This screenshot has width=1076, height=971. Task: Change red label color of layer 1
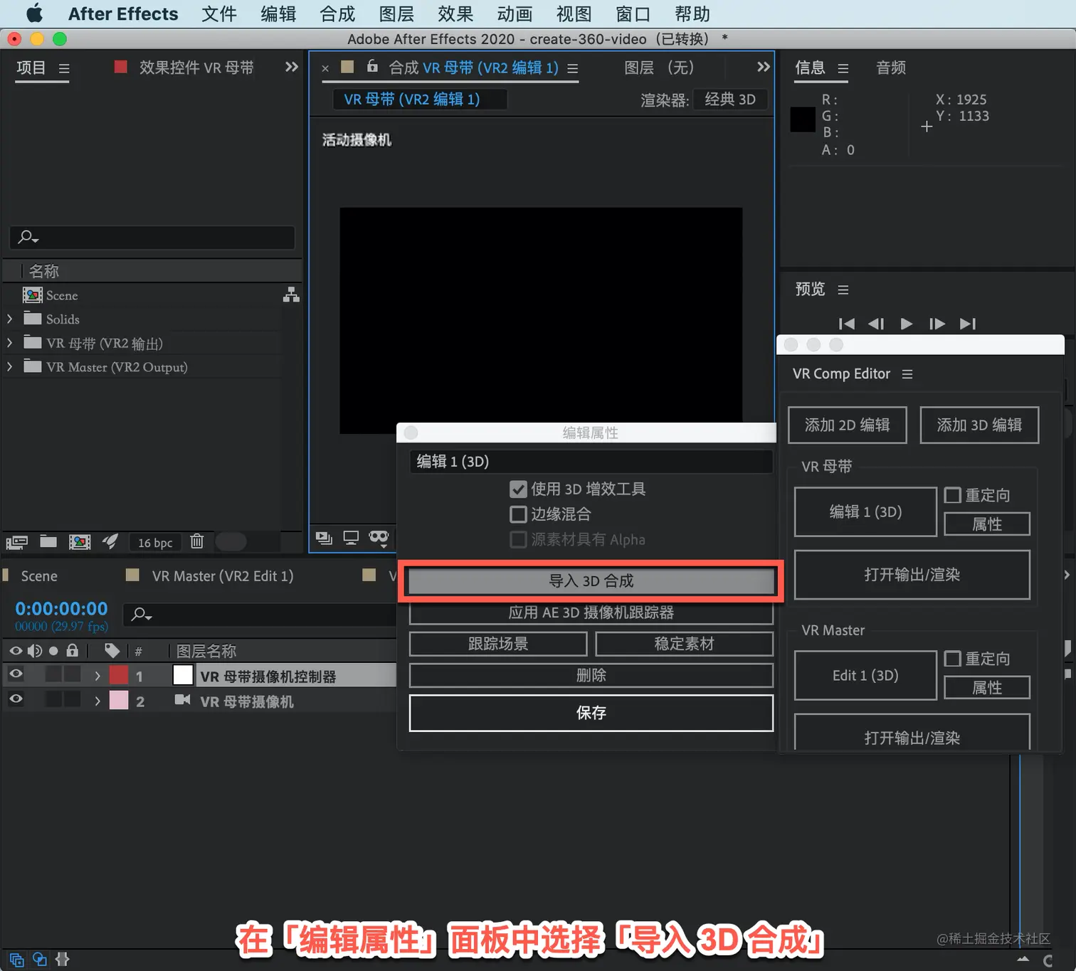pyautogui.click(x=119, y=675)
